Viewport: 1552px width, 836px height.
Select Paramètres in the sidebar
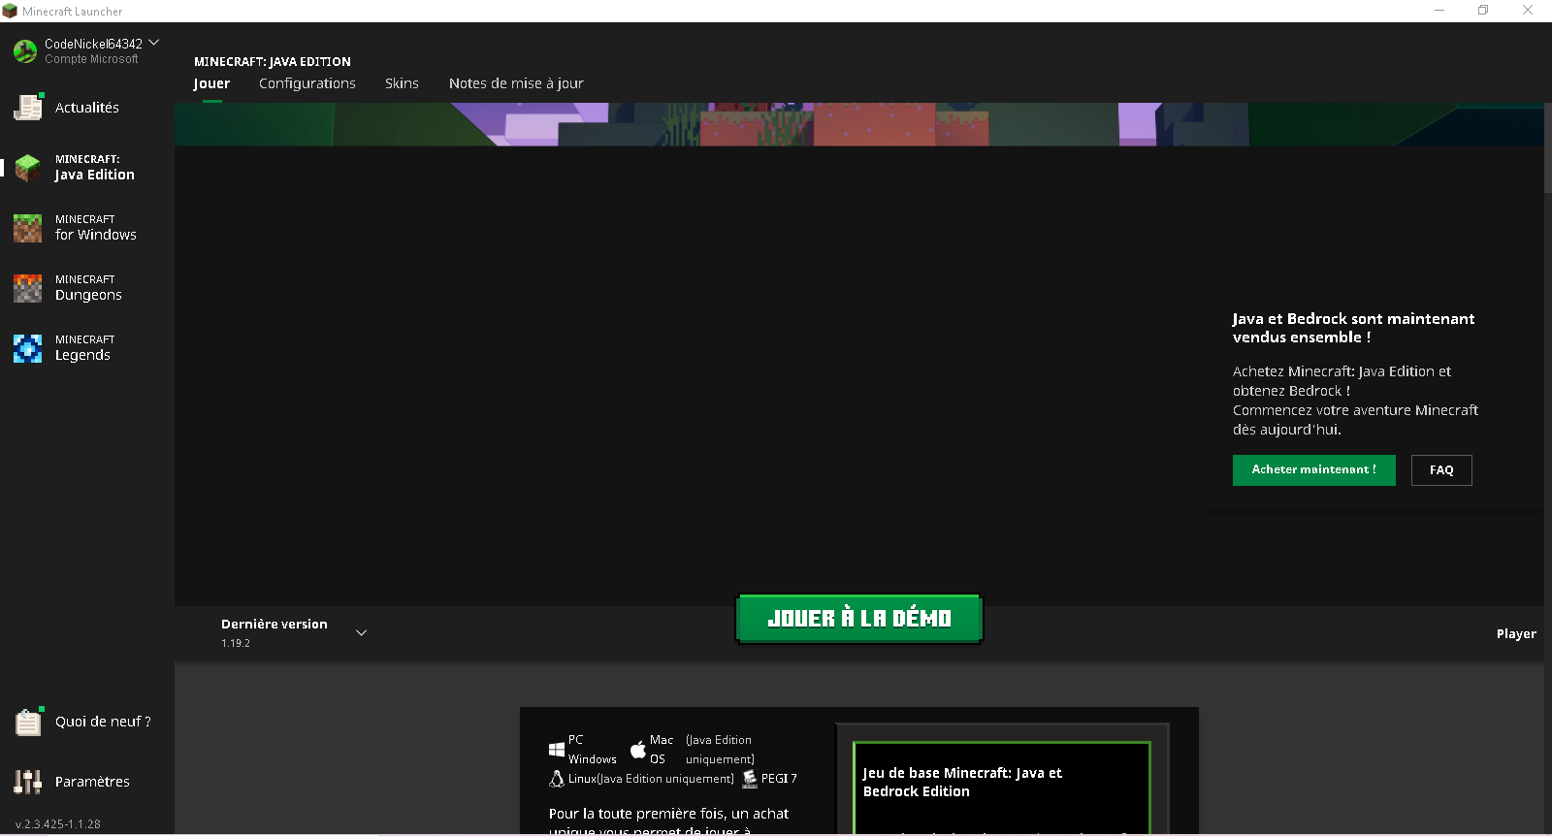click(x=92, y=782)
